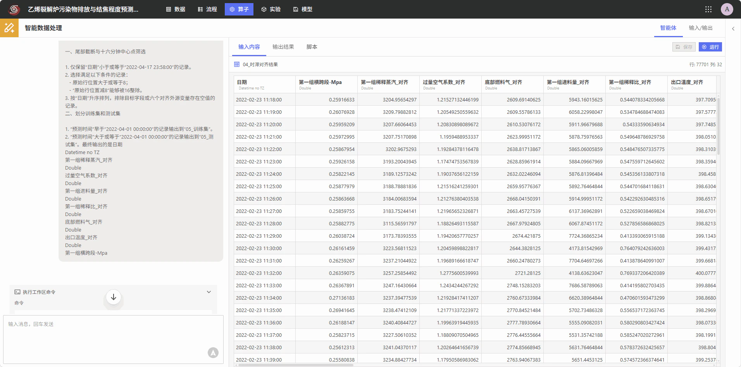Open the user avatar A menu
Screen dimensions: 741x367
(727, 9)
